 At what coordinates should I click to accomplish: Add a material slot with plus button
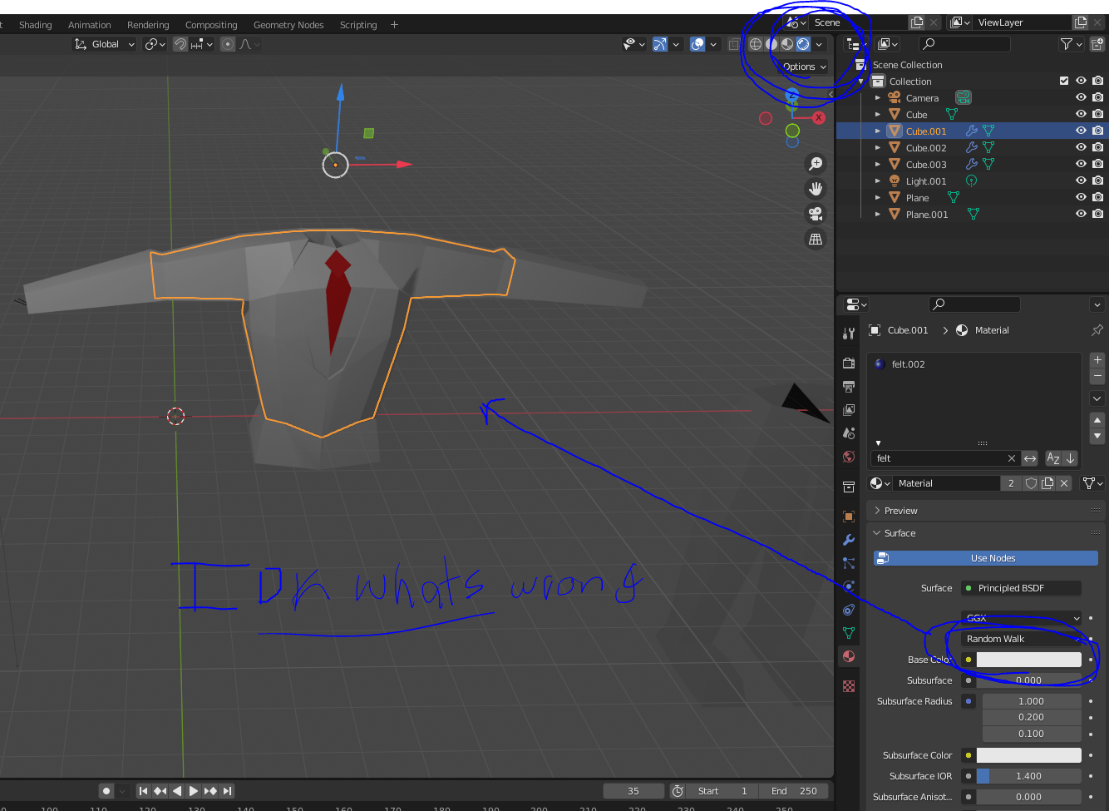(1097, 360)
